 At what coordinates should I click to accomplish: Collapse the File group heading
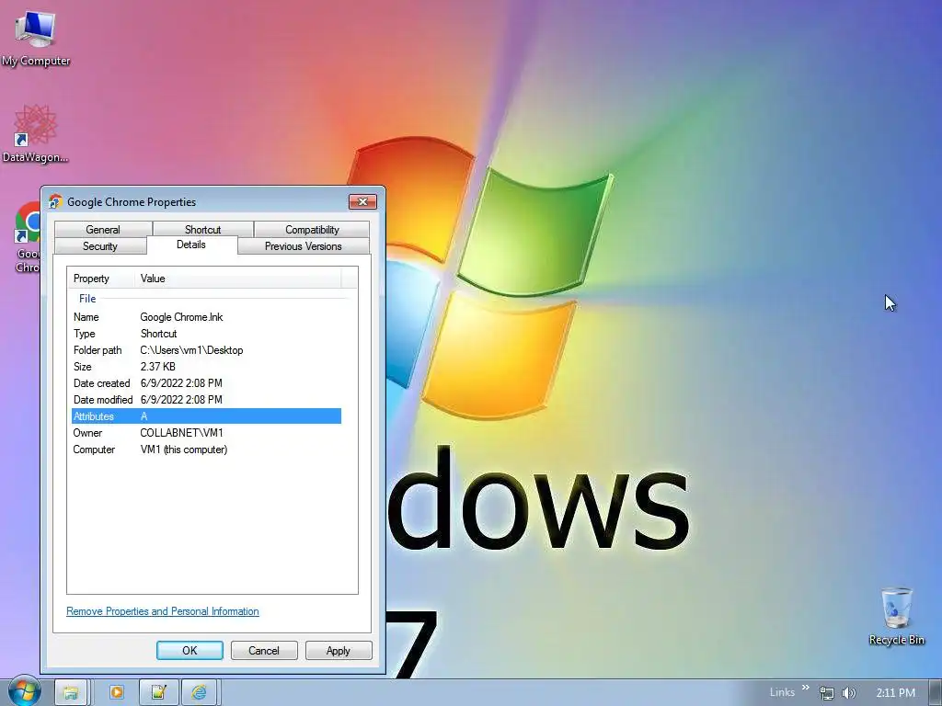click(87, 299)
